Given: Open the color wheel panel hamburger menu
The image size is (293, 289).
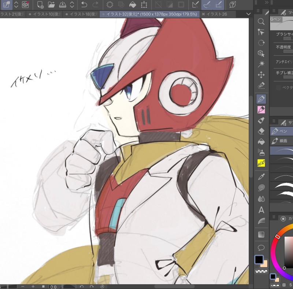Looking at the screenshot, I should point(274,217).
